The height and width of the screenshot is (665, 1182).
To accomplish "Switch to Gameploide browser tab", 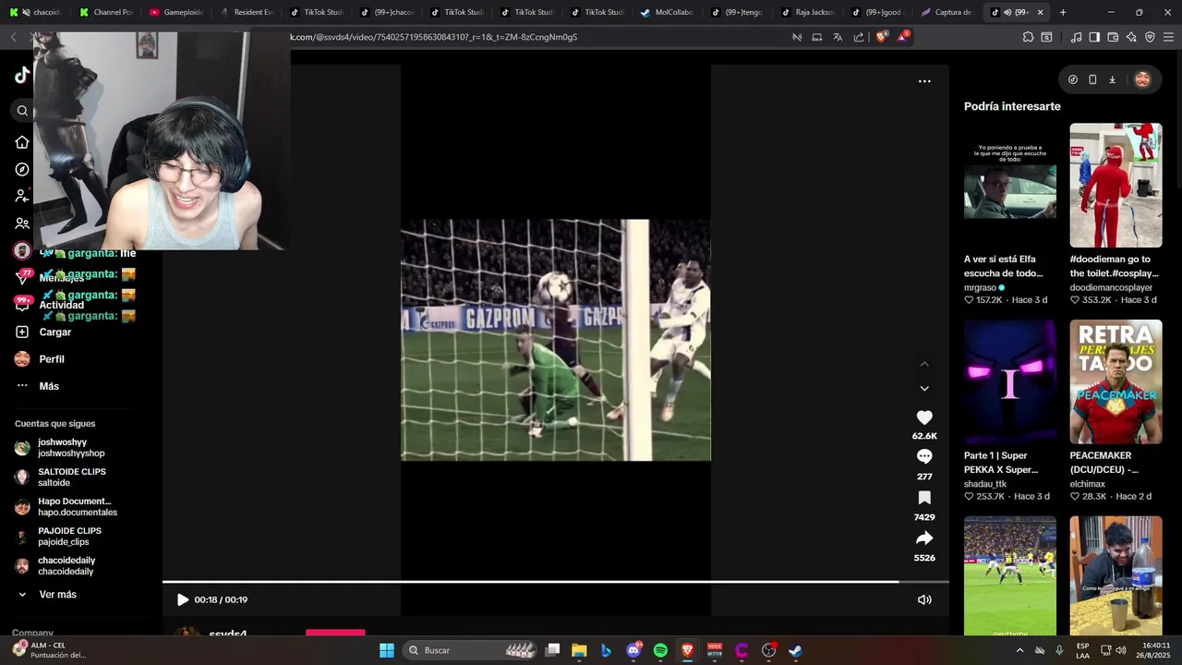I will 175,12.
